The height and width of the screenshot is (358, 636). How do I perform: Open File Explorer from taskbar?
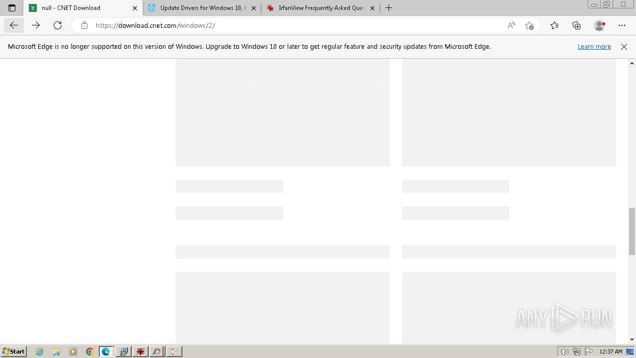[56, 352]
